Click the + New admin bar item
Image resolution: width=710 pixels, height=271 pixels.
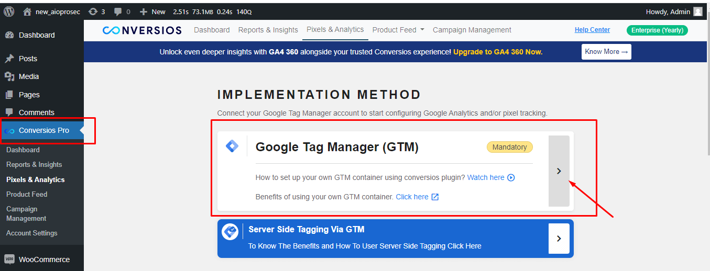(x=152, y=12)
